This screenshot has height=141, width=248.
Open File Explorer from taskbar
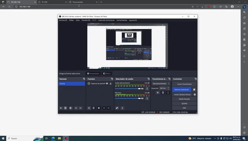(59, 139)
